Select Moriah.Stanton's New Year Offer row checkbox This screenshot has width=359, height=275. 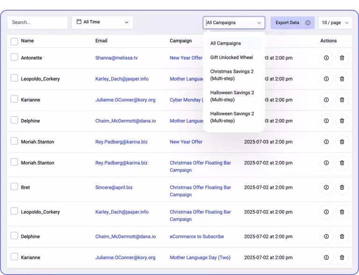(14, 141)
